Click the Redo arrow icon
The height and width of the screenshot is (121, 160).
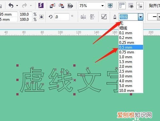[25, 5]
